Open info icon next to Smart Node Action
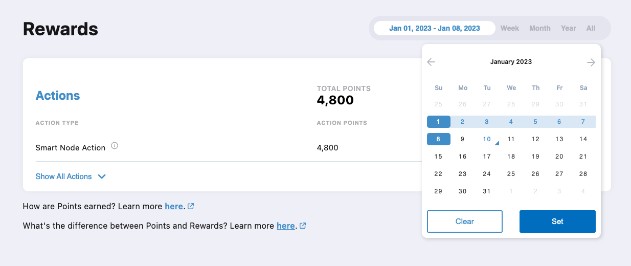The height and width of the screenshot is (266, 631). (115, 146)
